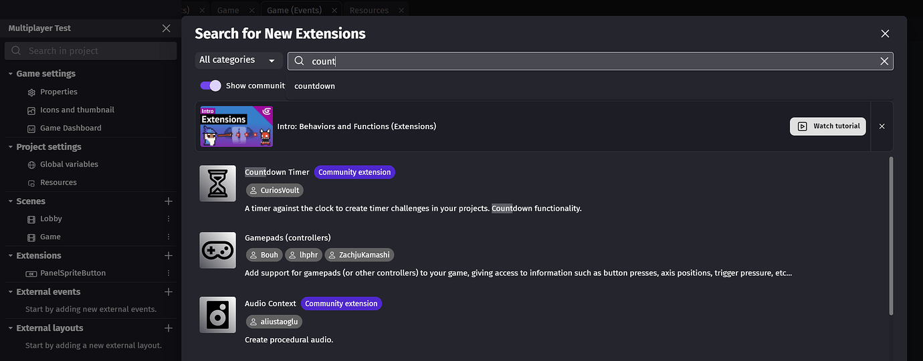Click the Gamepads controller icon
Screen dimensions: 923x361
(x=218, y=250)
